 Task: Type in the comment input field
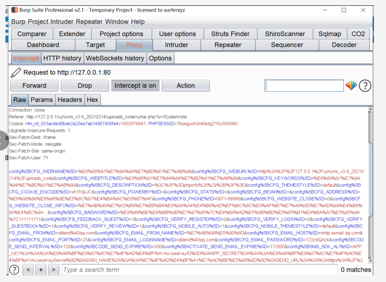pyautogui.click(x=304, y=86)
